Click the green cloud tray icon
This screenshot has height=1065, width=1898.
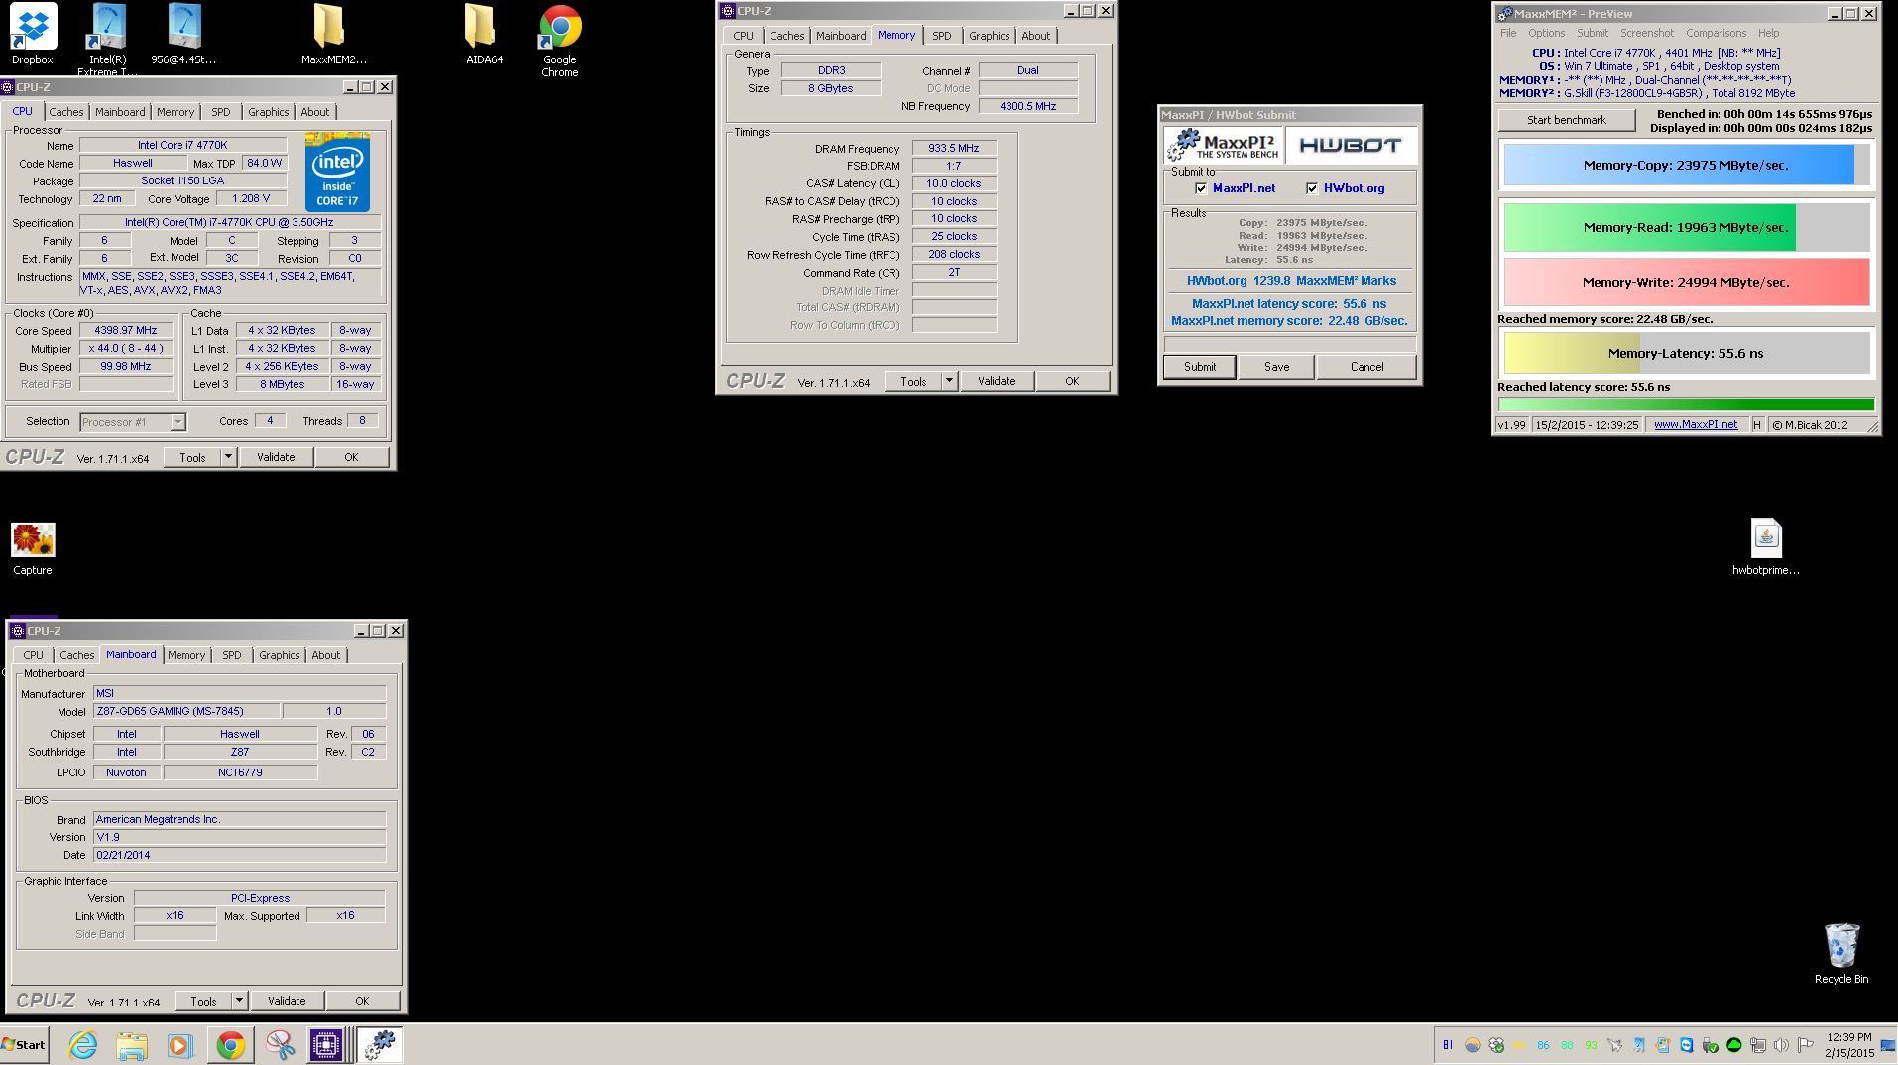[1733, 1045]
